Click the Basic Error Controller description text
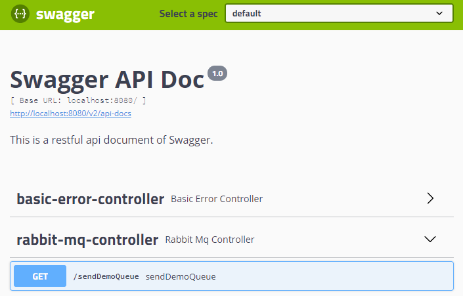The width and height of the screenshot is (463, 296). [217, 199]
